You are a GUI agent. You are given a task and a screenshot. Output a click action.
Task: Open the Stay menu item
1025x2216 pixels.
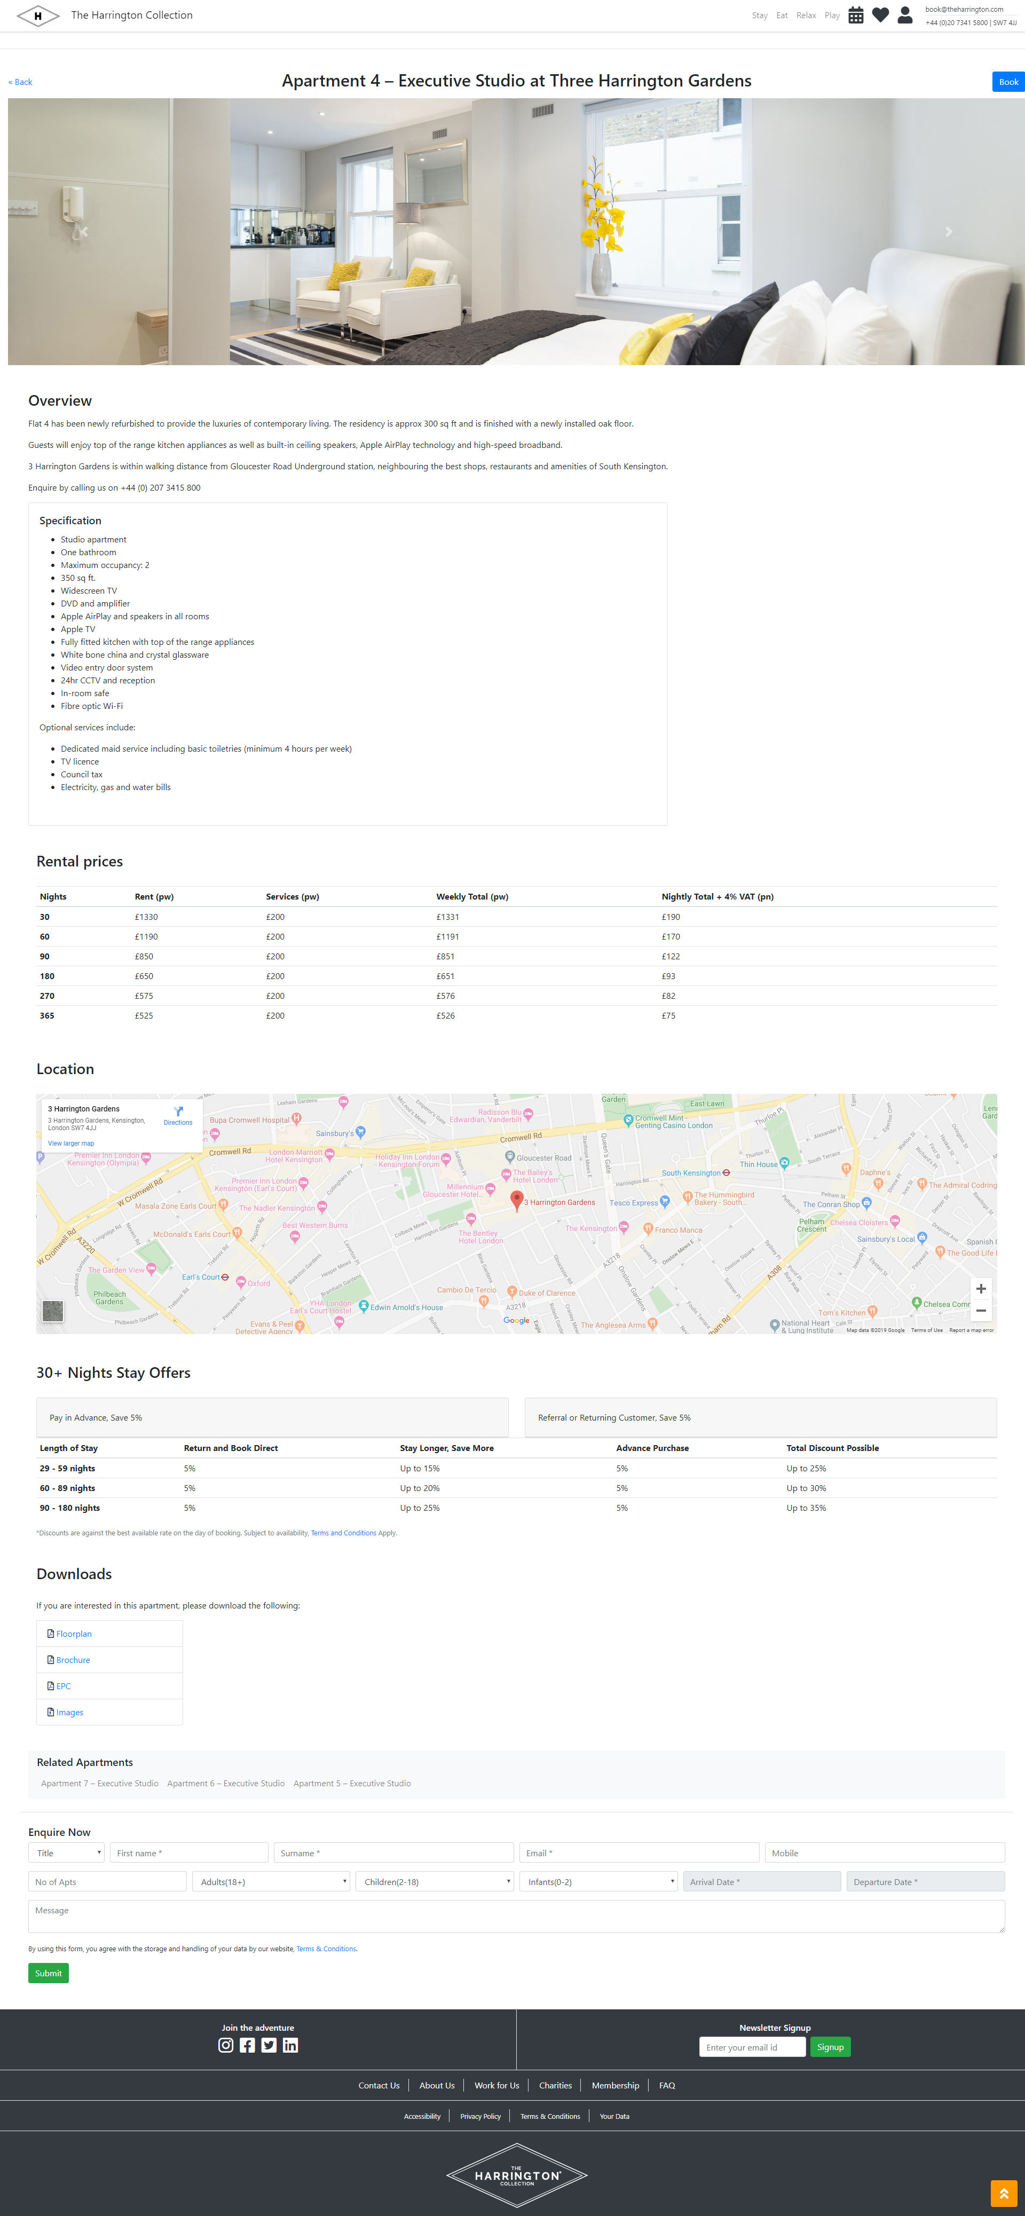point(759,15)
